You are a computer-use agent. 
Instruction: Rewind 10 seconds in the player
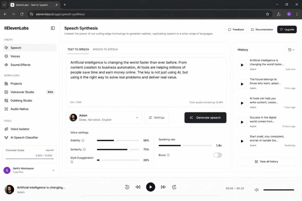click(x=127, y=187)
